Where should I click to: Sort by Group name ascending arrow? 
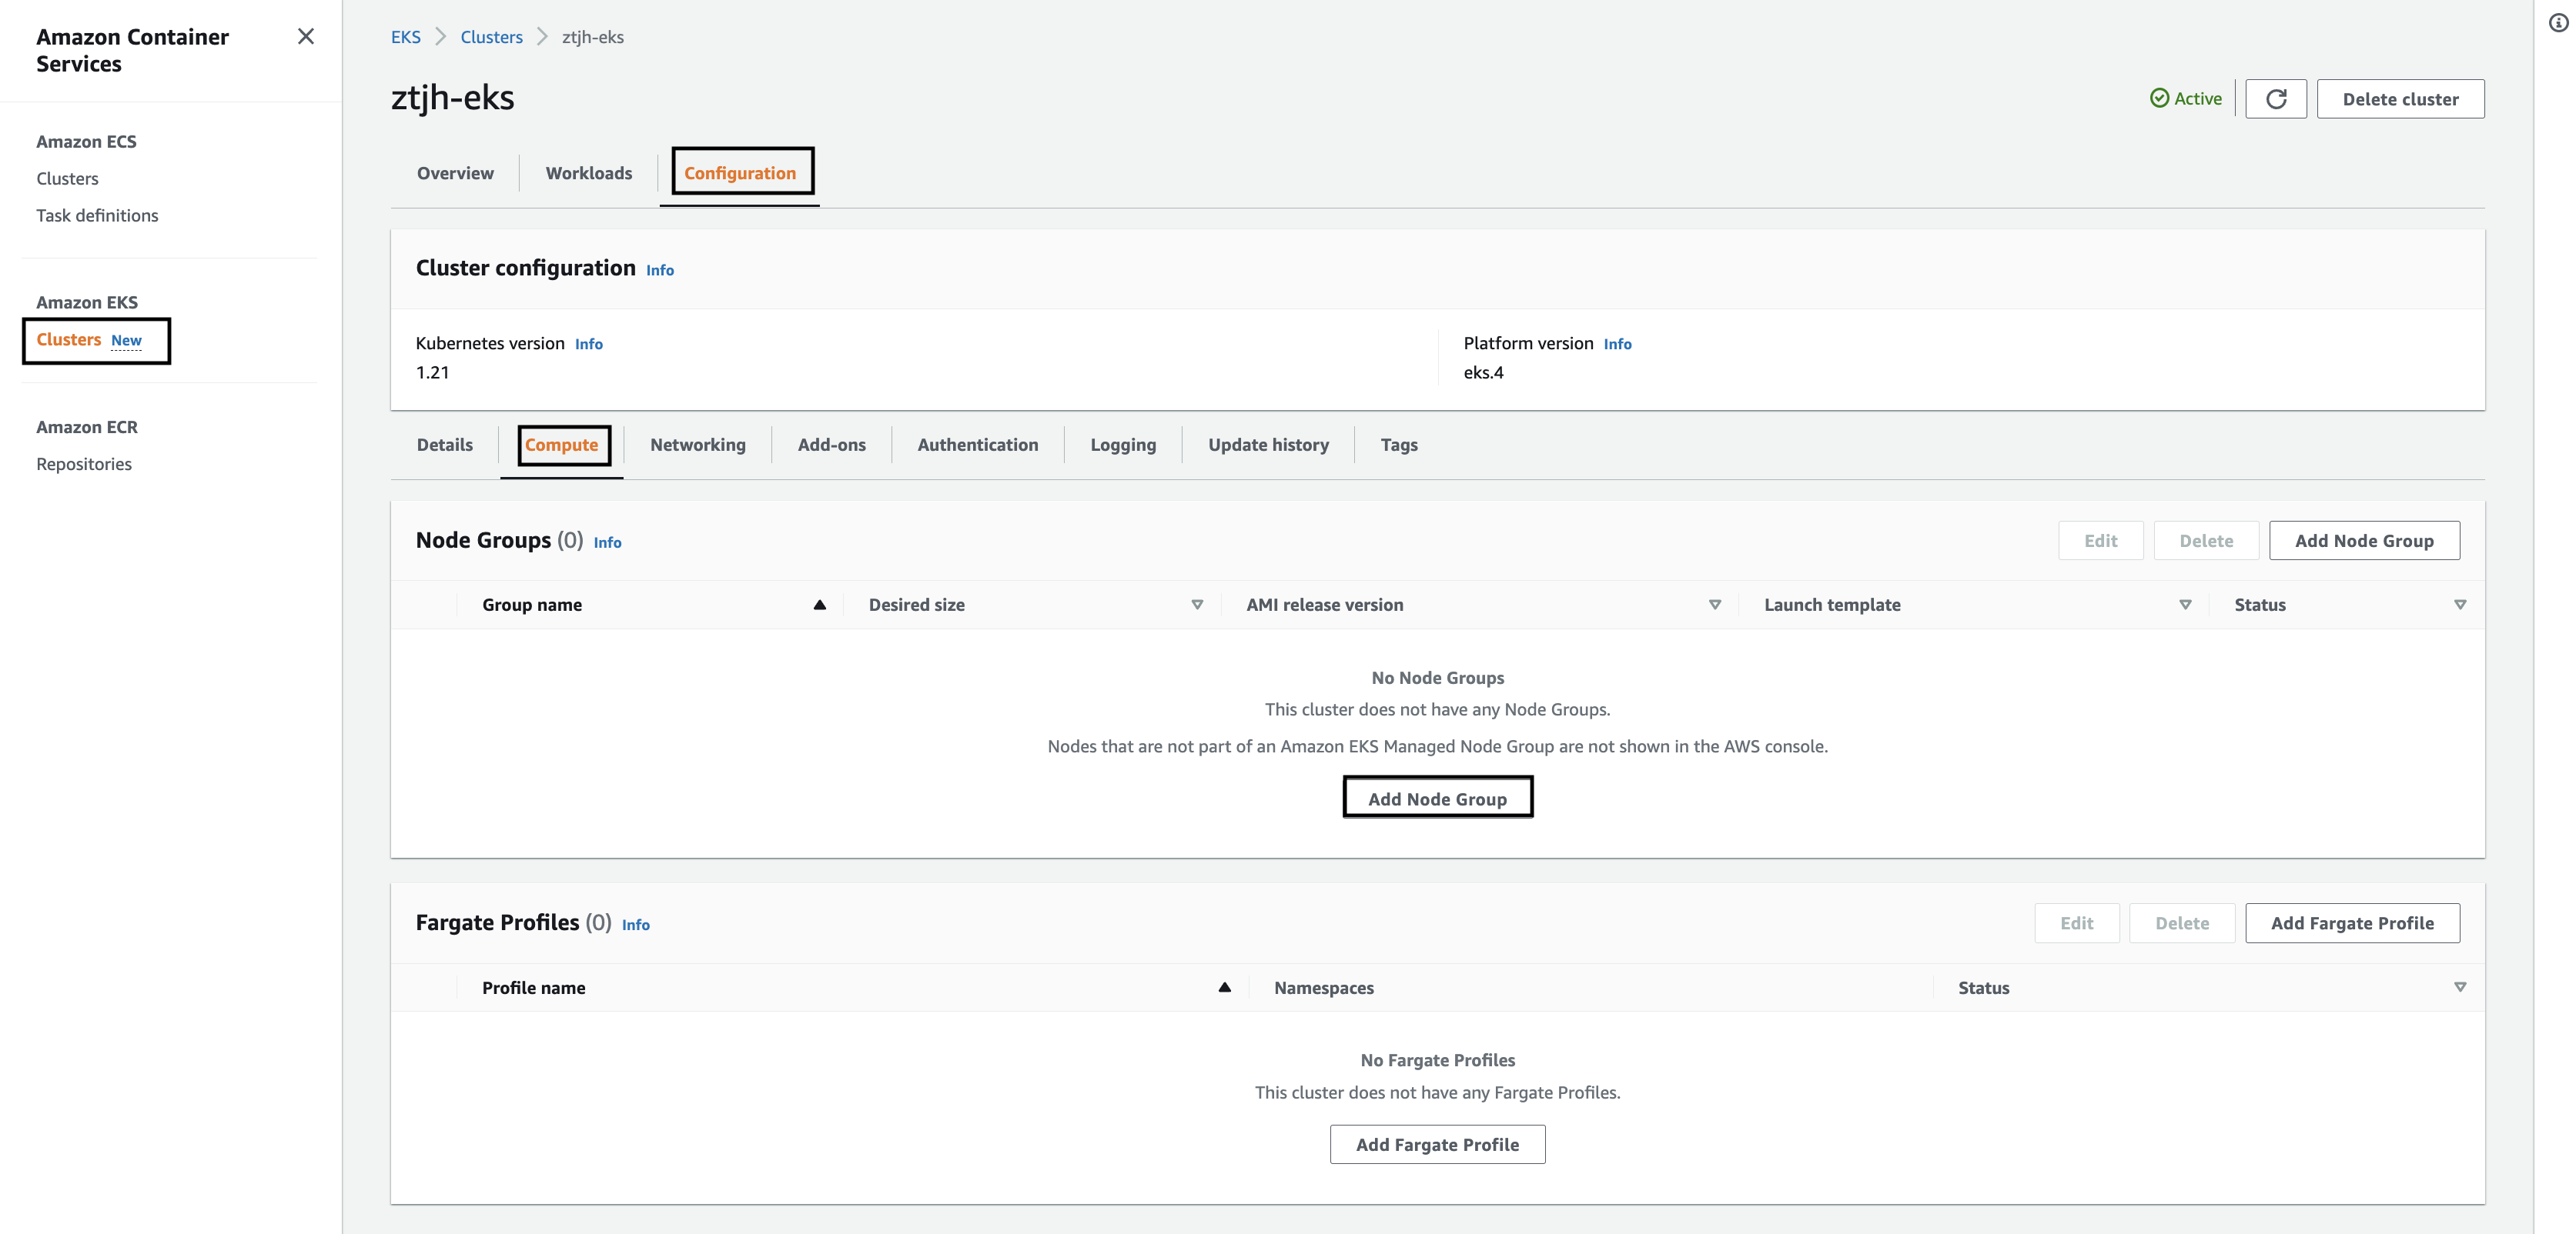[819, 605]
